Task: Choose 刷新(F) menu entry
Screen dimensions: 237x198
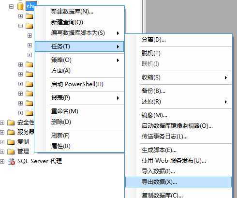Action: tap(79, 136)
